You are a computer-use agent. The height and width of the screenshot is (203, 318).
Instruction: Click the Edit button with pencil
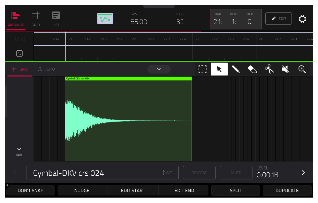278,19
